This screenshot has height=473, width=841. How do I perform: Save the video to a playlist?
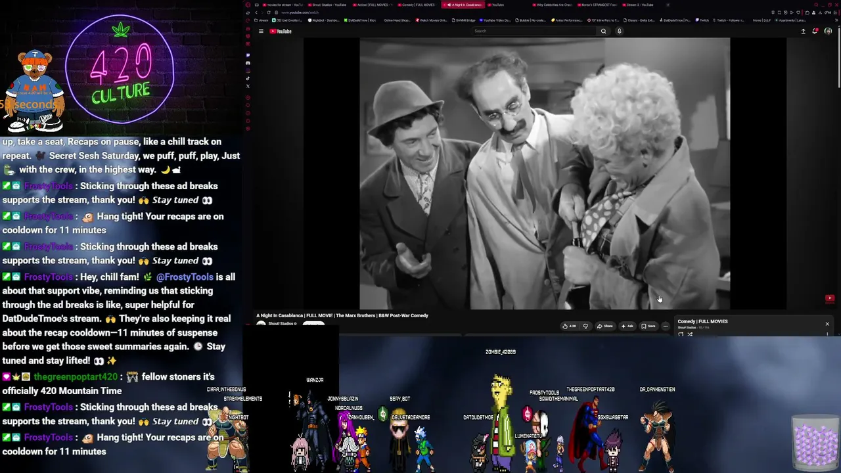pyautogui.click(x=648, y=326)
